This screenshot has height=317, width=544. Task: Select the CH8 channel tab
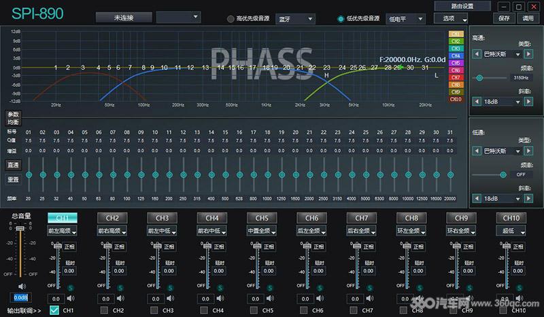pyautogui.click(x=411, y=218)
